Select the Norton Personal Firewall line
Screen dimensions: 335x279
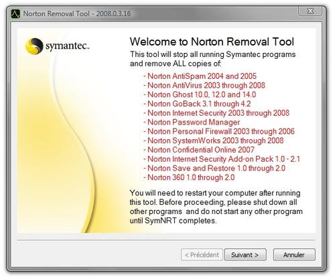click(219, 131)
